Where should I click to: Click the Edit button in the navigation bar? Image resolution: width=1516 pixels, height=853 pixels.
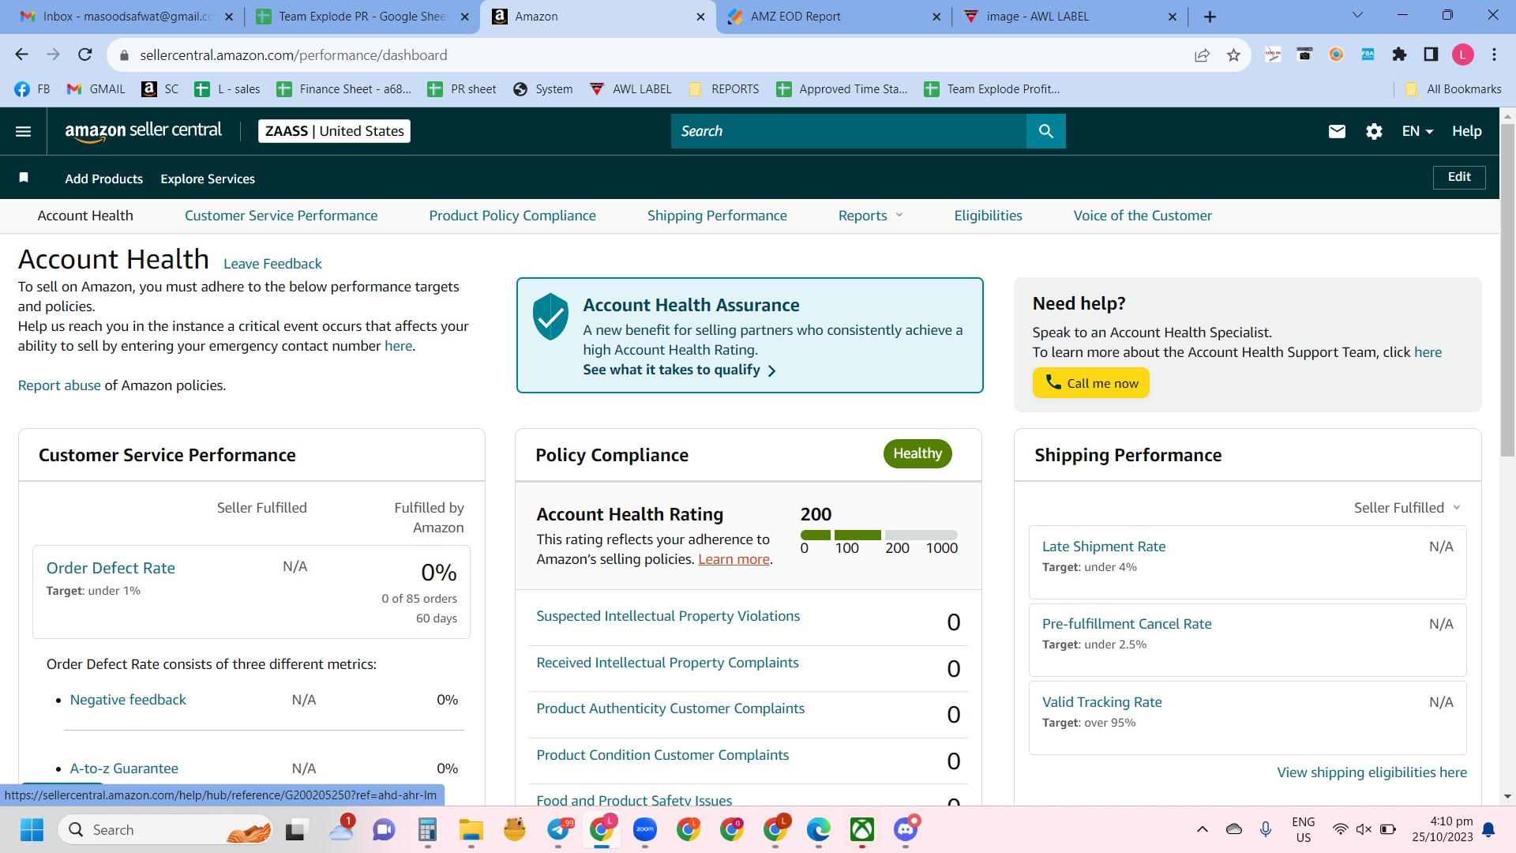point(1459,177)
